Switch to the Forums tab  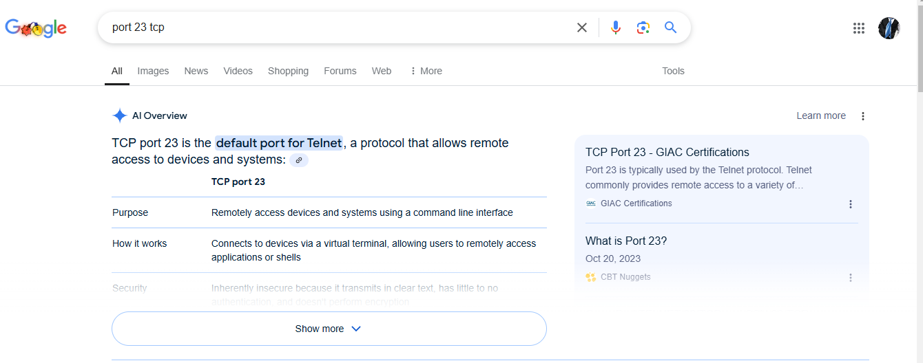[x=340, y=71]
